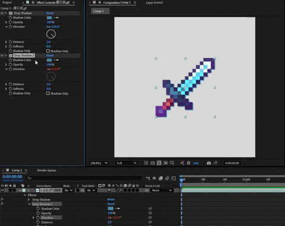Open the Render Queue tab

click(x=47, y=170)
